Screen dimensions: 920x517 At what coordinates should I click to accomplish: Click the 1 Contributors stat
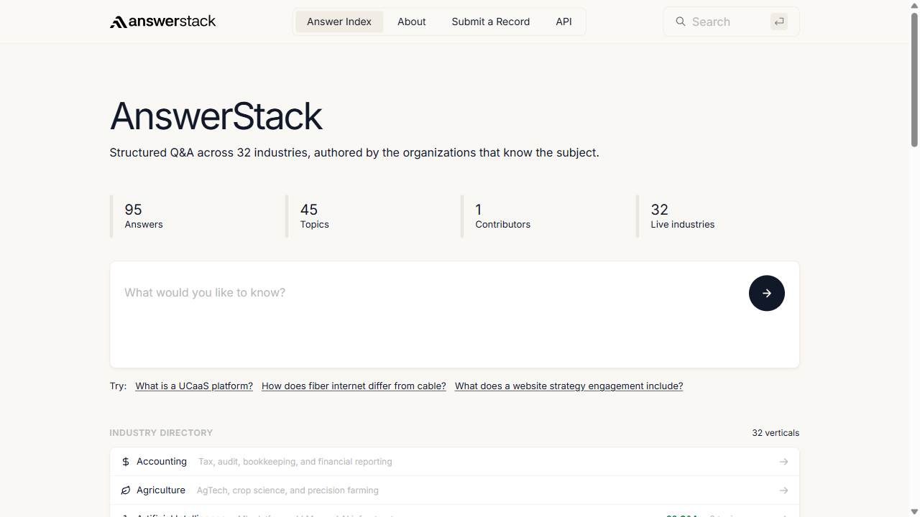tap(542, 216)
